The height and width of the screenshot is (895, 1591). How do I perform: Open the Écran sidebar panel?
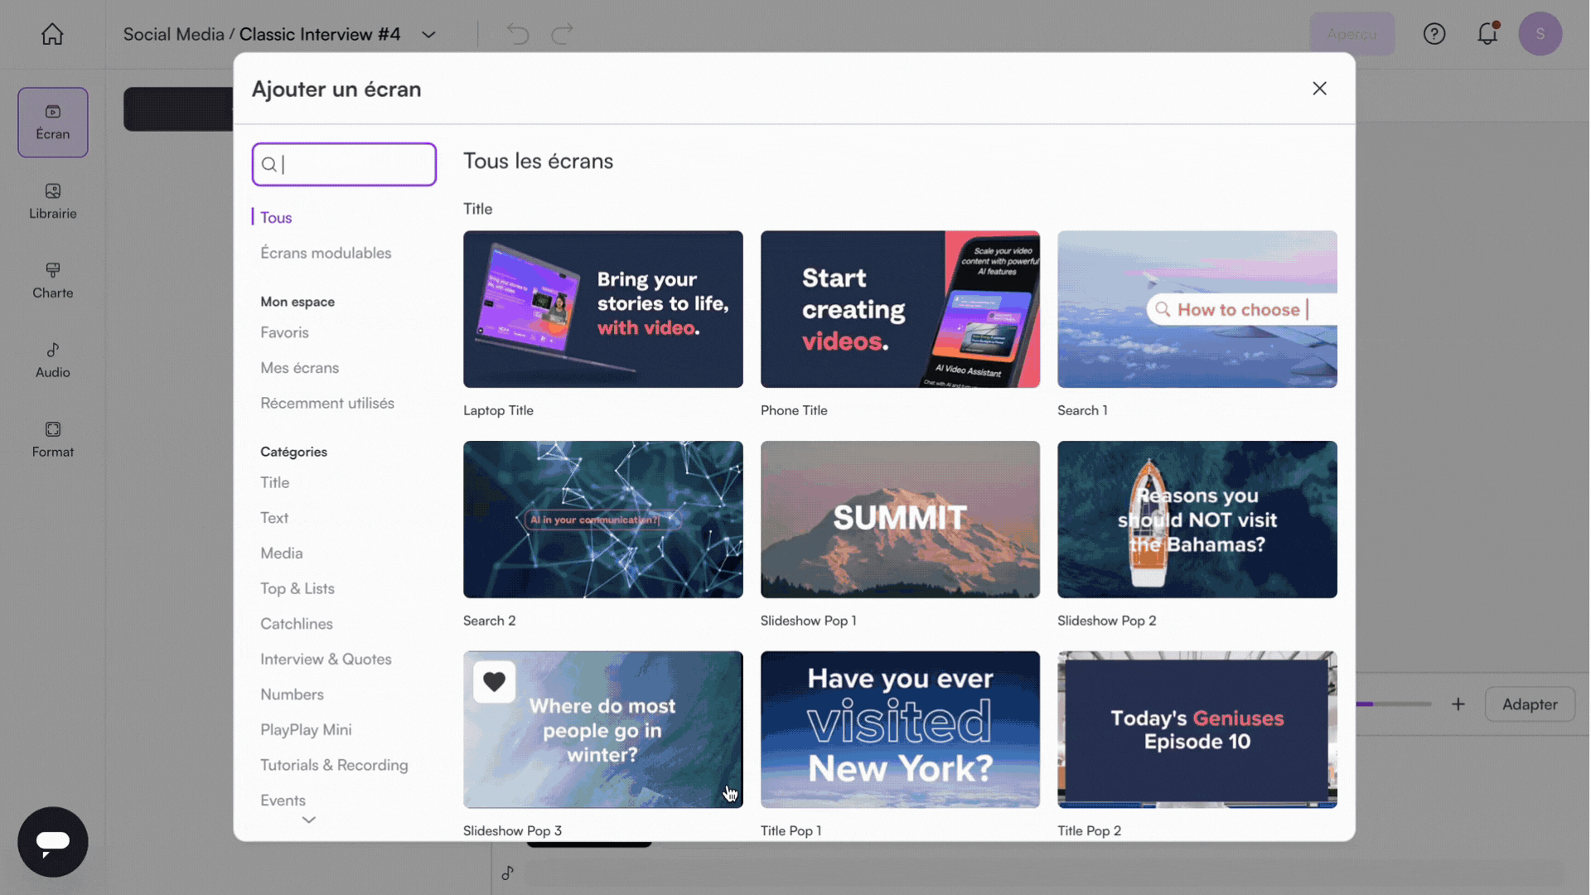pyautogui.click(x=52, y=122)
